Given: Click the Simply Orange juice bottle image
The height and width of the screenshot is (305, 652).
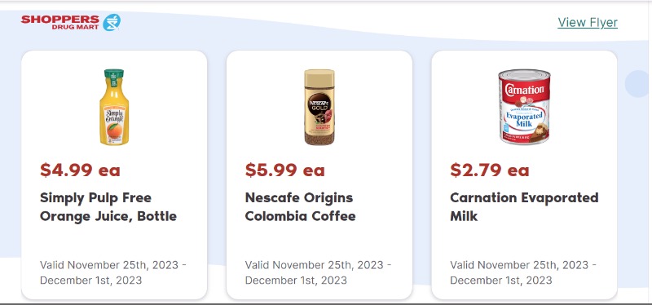Looking at the screenshot, I should [x=114, y=107].
